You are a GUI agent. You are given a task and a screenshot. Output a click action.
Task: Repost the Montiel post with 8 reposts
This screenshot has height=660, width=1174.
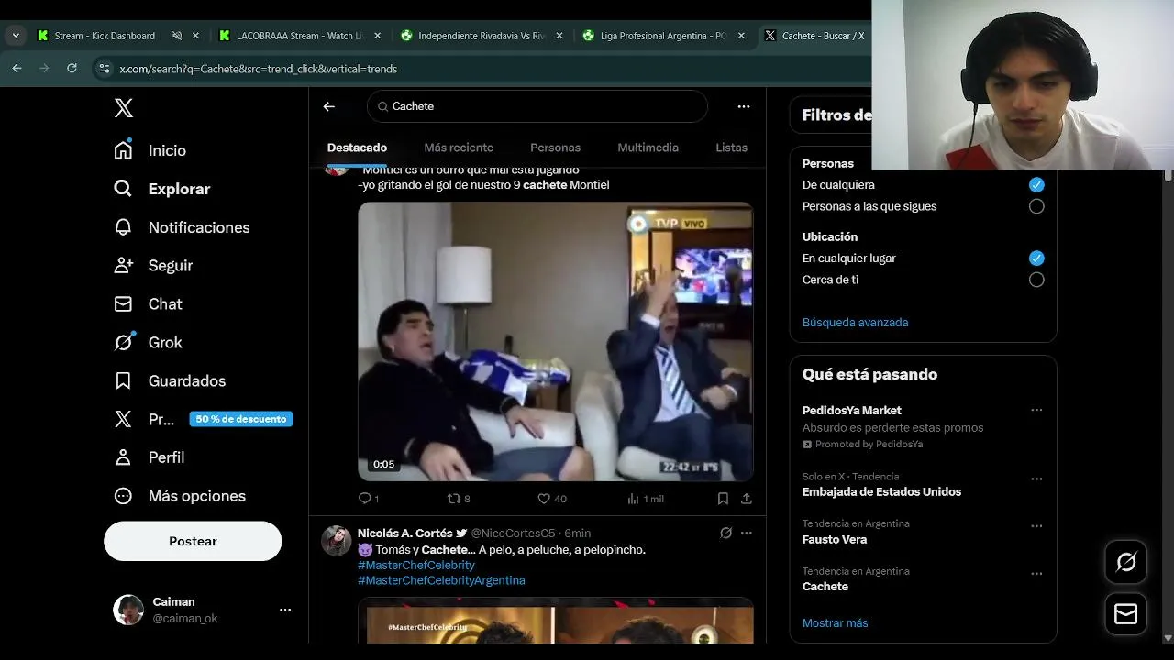coord(458,499)
